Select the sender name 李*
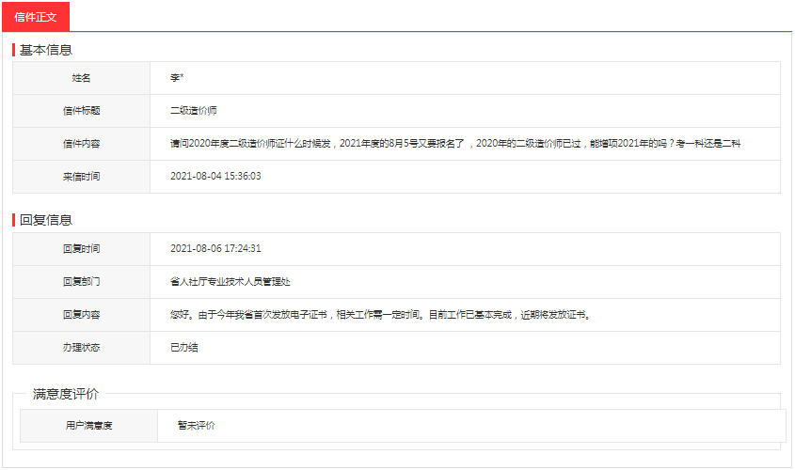The height and width of the screenshot is (470, 795). click(x=177, y=78)
